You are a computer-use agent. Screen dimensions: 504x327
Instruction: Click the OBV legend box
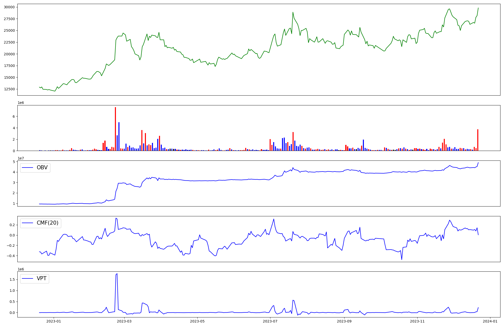pos(35,168)
